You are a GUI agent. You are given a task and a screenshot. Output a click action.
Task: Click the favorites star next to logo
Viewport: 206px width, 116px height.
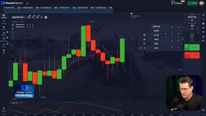click(x=27, y=3)
